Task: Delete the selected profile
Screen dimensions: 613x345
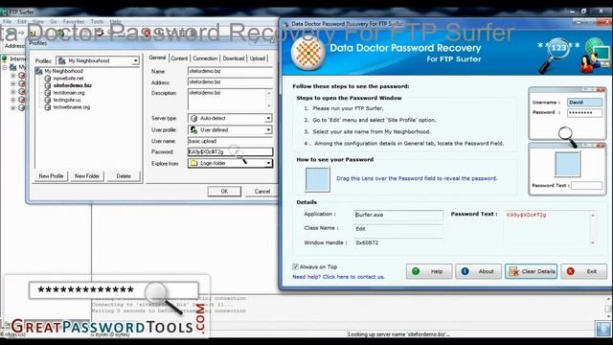Action: tap(124, 176)
